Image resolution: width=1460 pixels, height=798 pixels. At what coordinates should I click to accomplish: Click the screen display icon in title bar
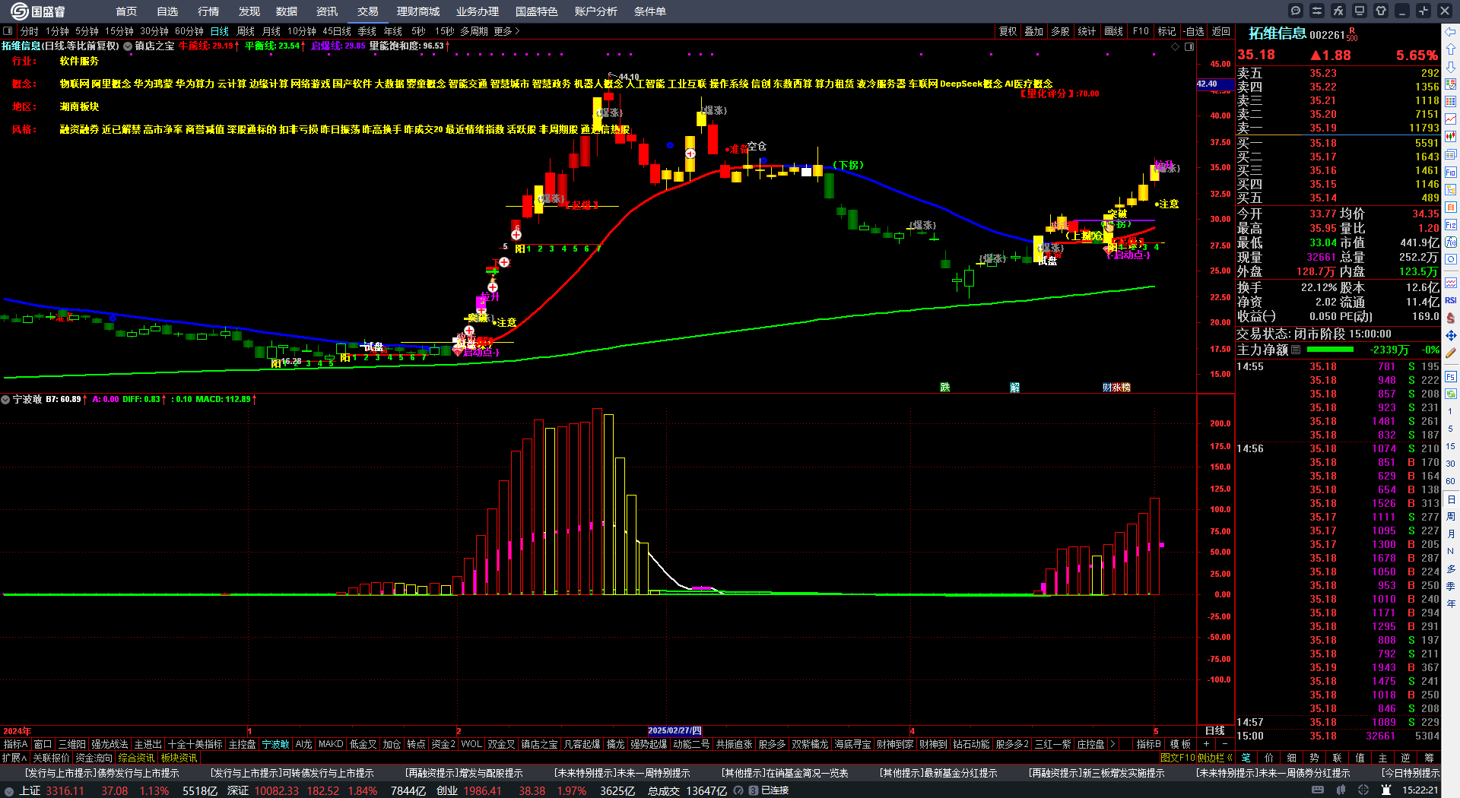[x=1360, y=11]
